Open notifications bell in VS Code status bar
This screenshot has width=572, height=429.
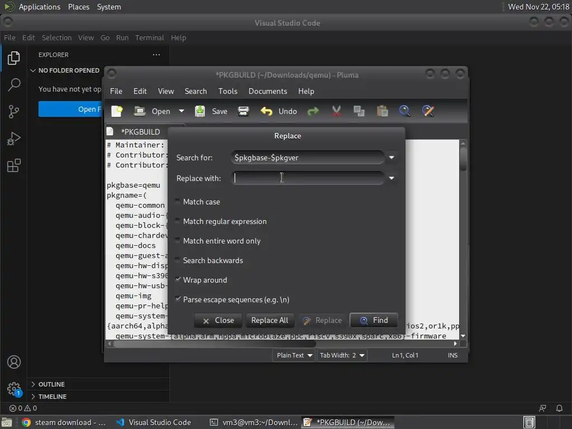tap(559, 408)
